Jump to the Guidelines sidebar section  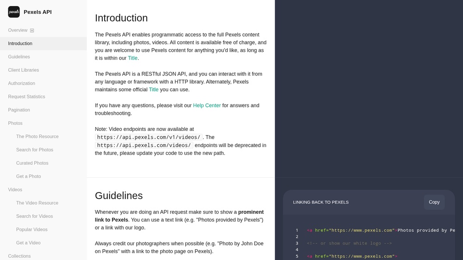(x=19, y=56)
